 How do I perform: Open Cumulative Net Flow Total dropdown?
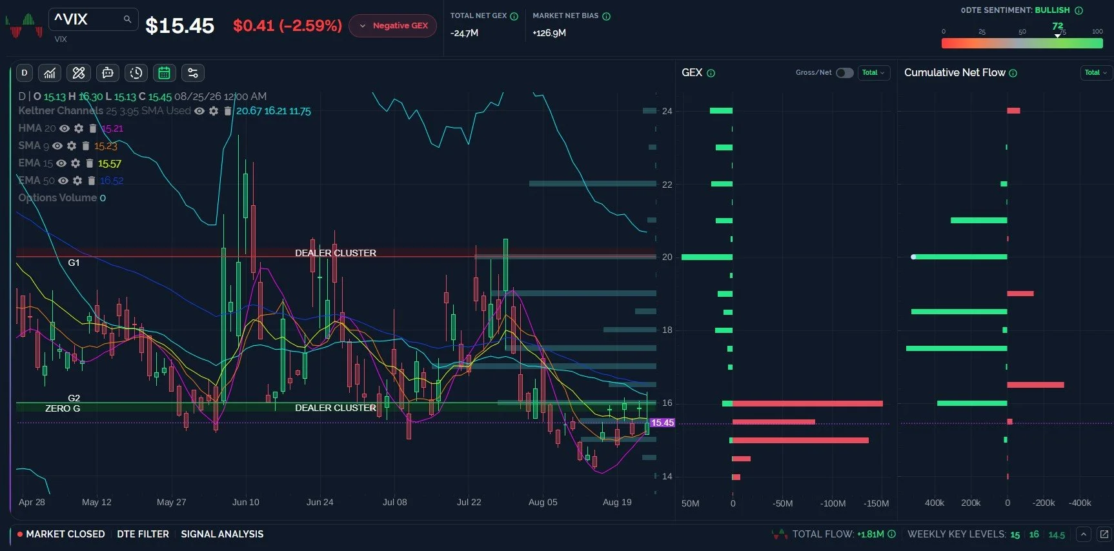(1096, 73)
